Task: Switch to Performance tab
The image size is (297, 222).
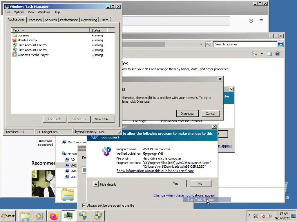Action: [x=69, y=20]
